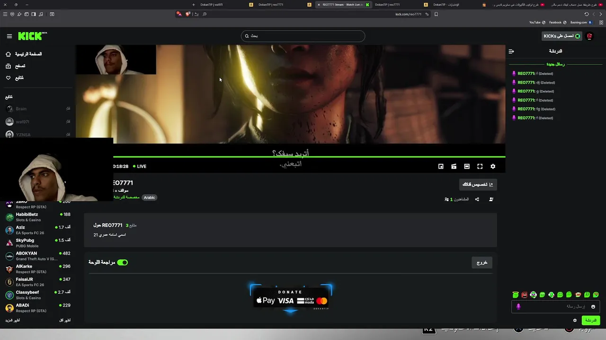Click the Arabic language tag
The width and height of the screenshot is (606, 340).
tap(150, 197)
